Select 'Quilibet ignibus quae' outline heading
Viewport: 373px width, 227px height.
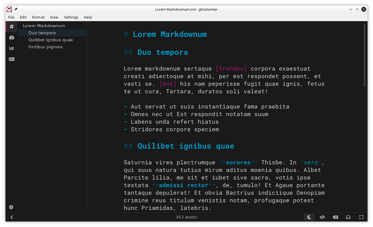[51, 40]
